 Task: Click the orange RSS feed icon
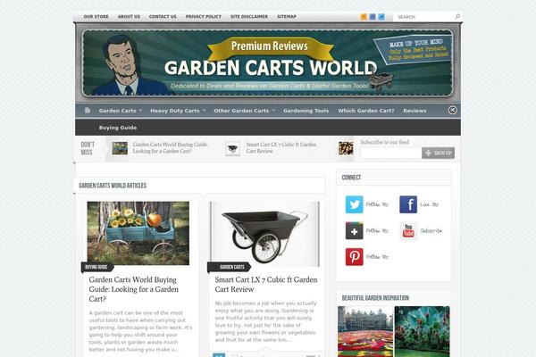coord(364,17)
